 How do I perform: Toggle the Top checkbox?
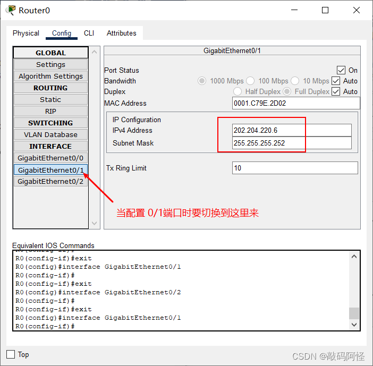tap(11, 354)
